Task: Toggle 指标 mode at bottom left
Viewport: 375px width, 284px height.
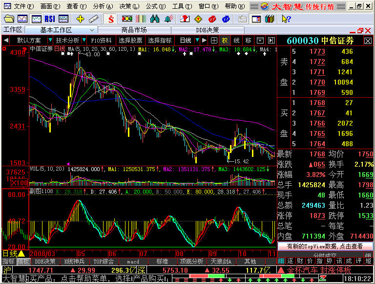Action: coord(8,261)
